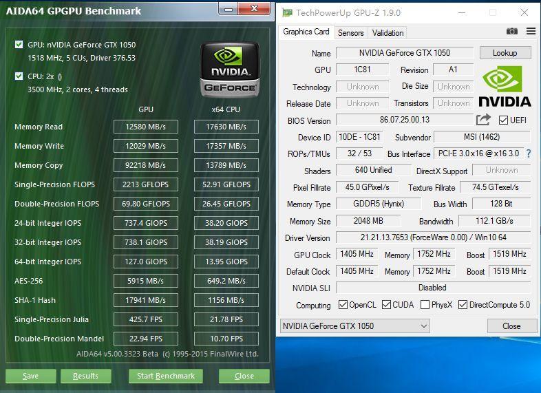
Task: Open Results in AIDA64
Action: pos(85,376)
